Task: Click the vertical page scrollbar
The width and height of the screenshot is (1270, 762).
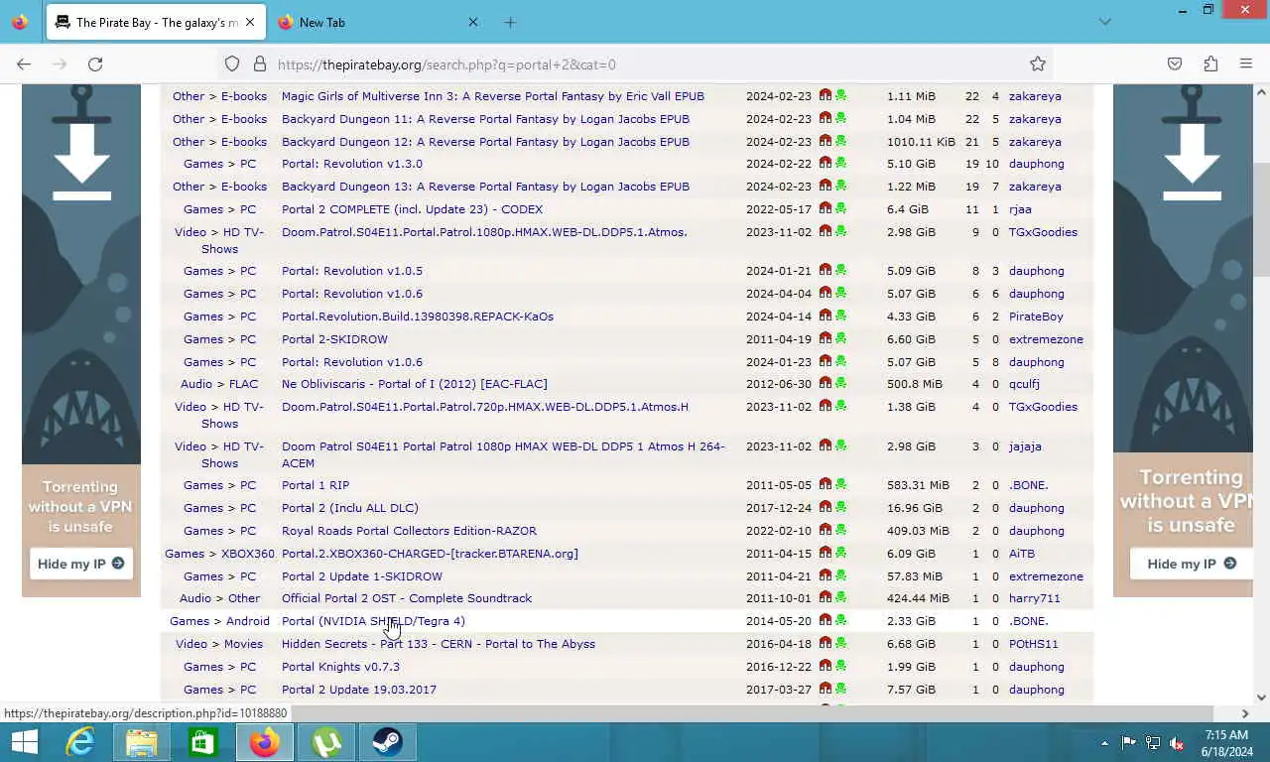Action: pyautogui.click(x=1261, y=218)
